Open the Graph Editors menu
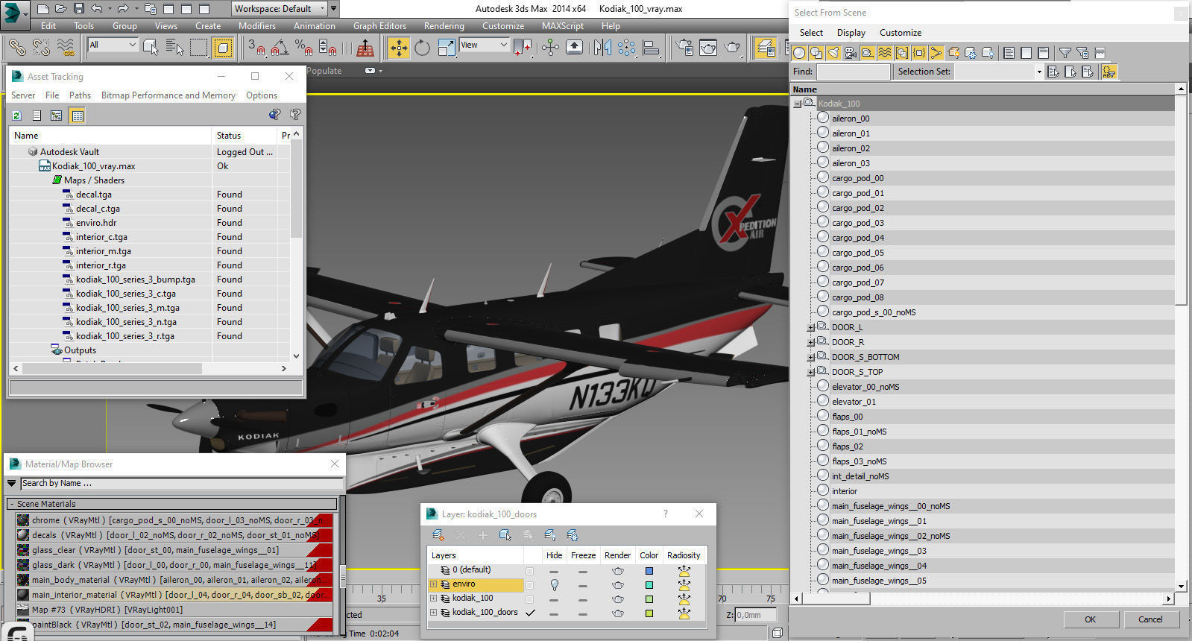This screenshot has width=1192, height=641. pyautogui.click(x=379, y=25)
